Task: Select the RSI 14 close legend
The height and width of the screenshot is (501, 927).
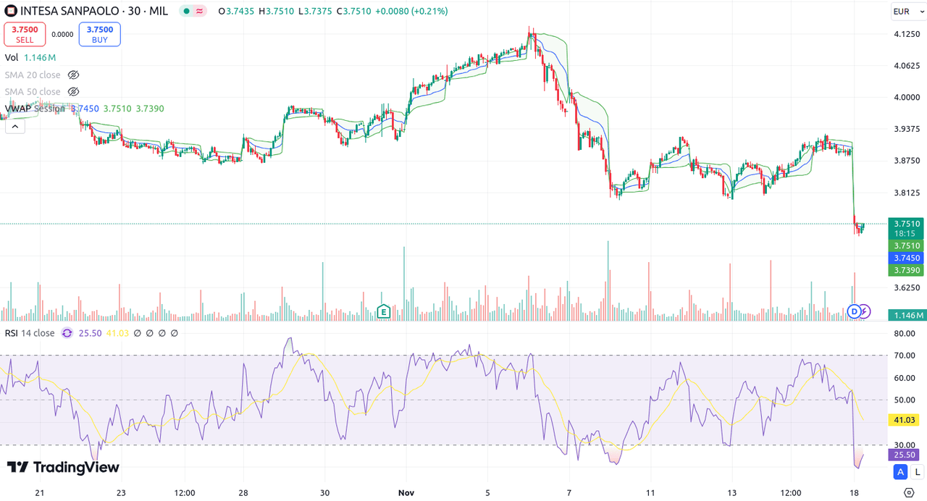Action: (30, 333)
